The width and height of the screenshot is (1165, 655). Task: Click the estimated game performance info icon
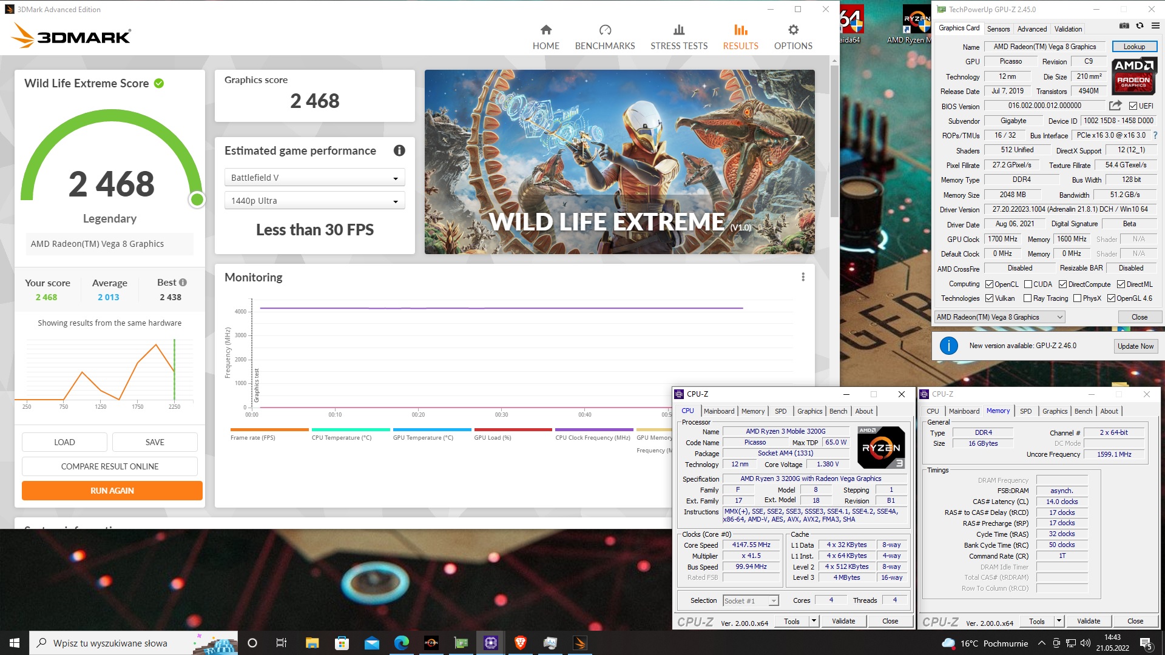coord(399,151)
